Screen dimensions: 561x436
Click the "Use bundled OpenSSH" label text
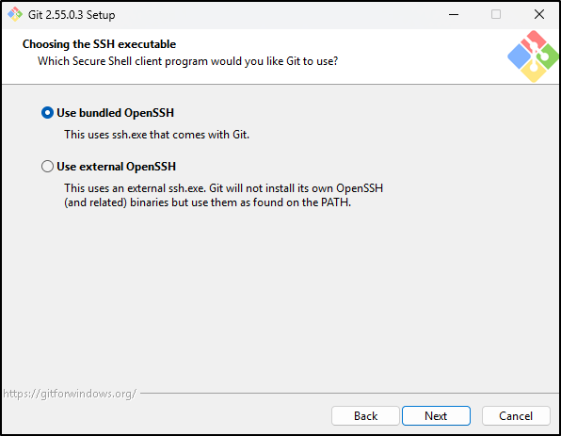[x=115, y=113]
